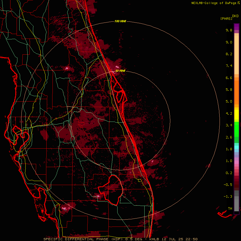Click the DKD label above the color scale

point(235,16)
